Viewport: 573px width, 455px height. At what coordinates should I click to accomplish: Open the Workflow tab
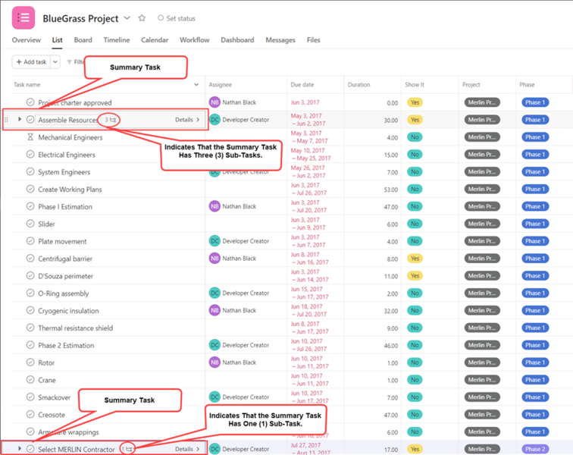(x=194, y=40)
